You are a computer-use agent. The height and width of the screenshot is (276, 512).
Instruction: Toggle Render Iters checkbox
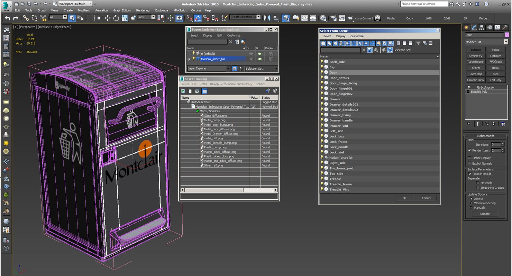469,150
